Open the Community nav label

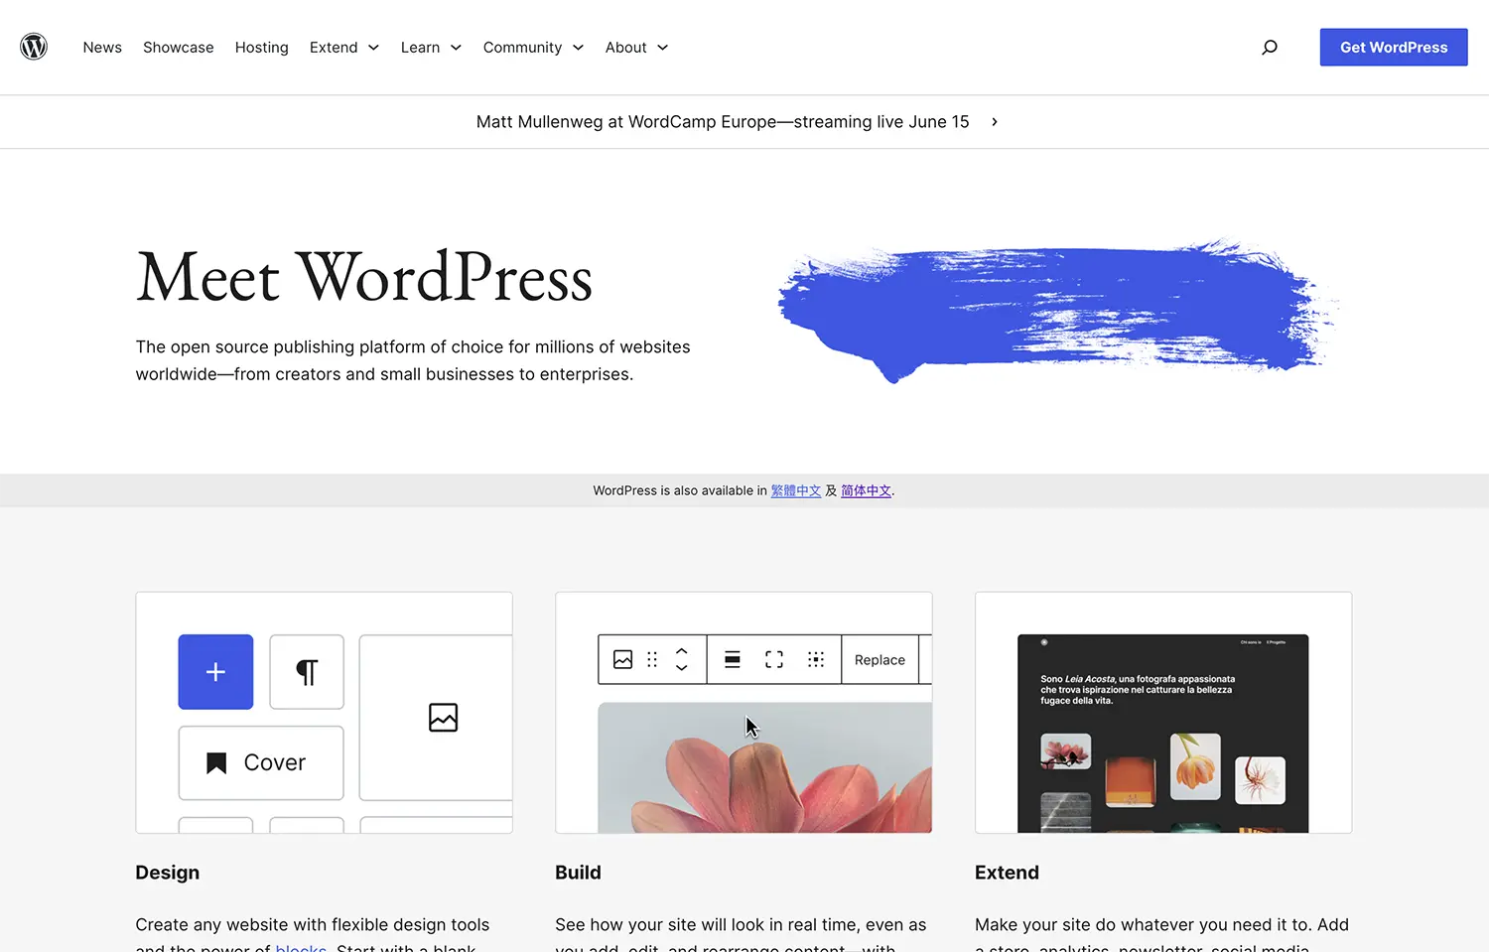coord(522,48)
